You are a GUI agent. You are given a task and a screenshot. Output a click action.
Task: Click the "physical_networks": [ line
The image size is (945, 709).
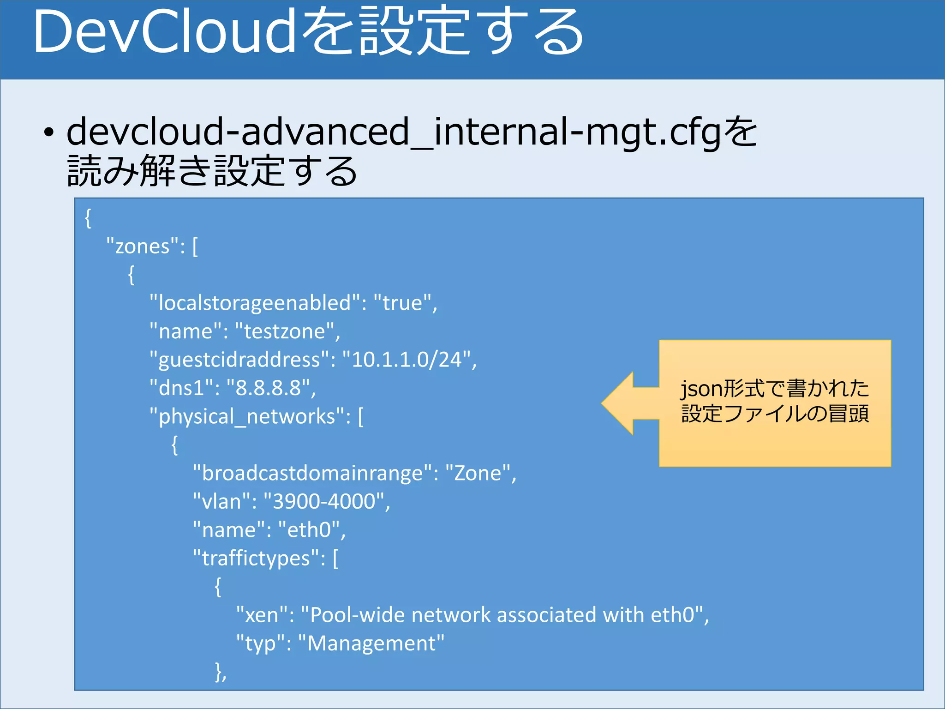257,417
